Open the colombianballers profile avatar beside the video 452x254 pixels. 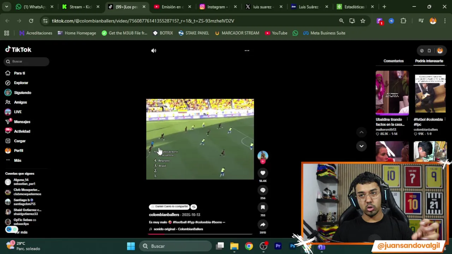click(263, 156)
